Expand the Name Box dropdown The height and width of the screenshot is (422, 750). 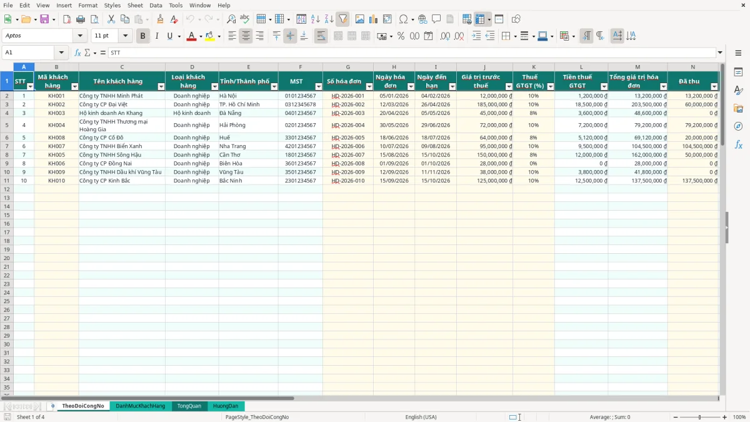(x=61, y=53)
